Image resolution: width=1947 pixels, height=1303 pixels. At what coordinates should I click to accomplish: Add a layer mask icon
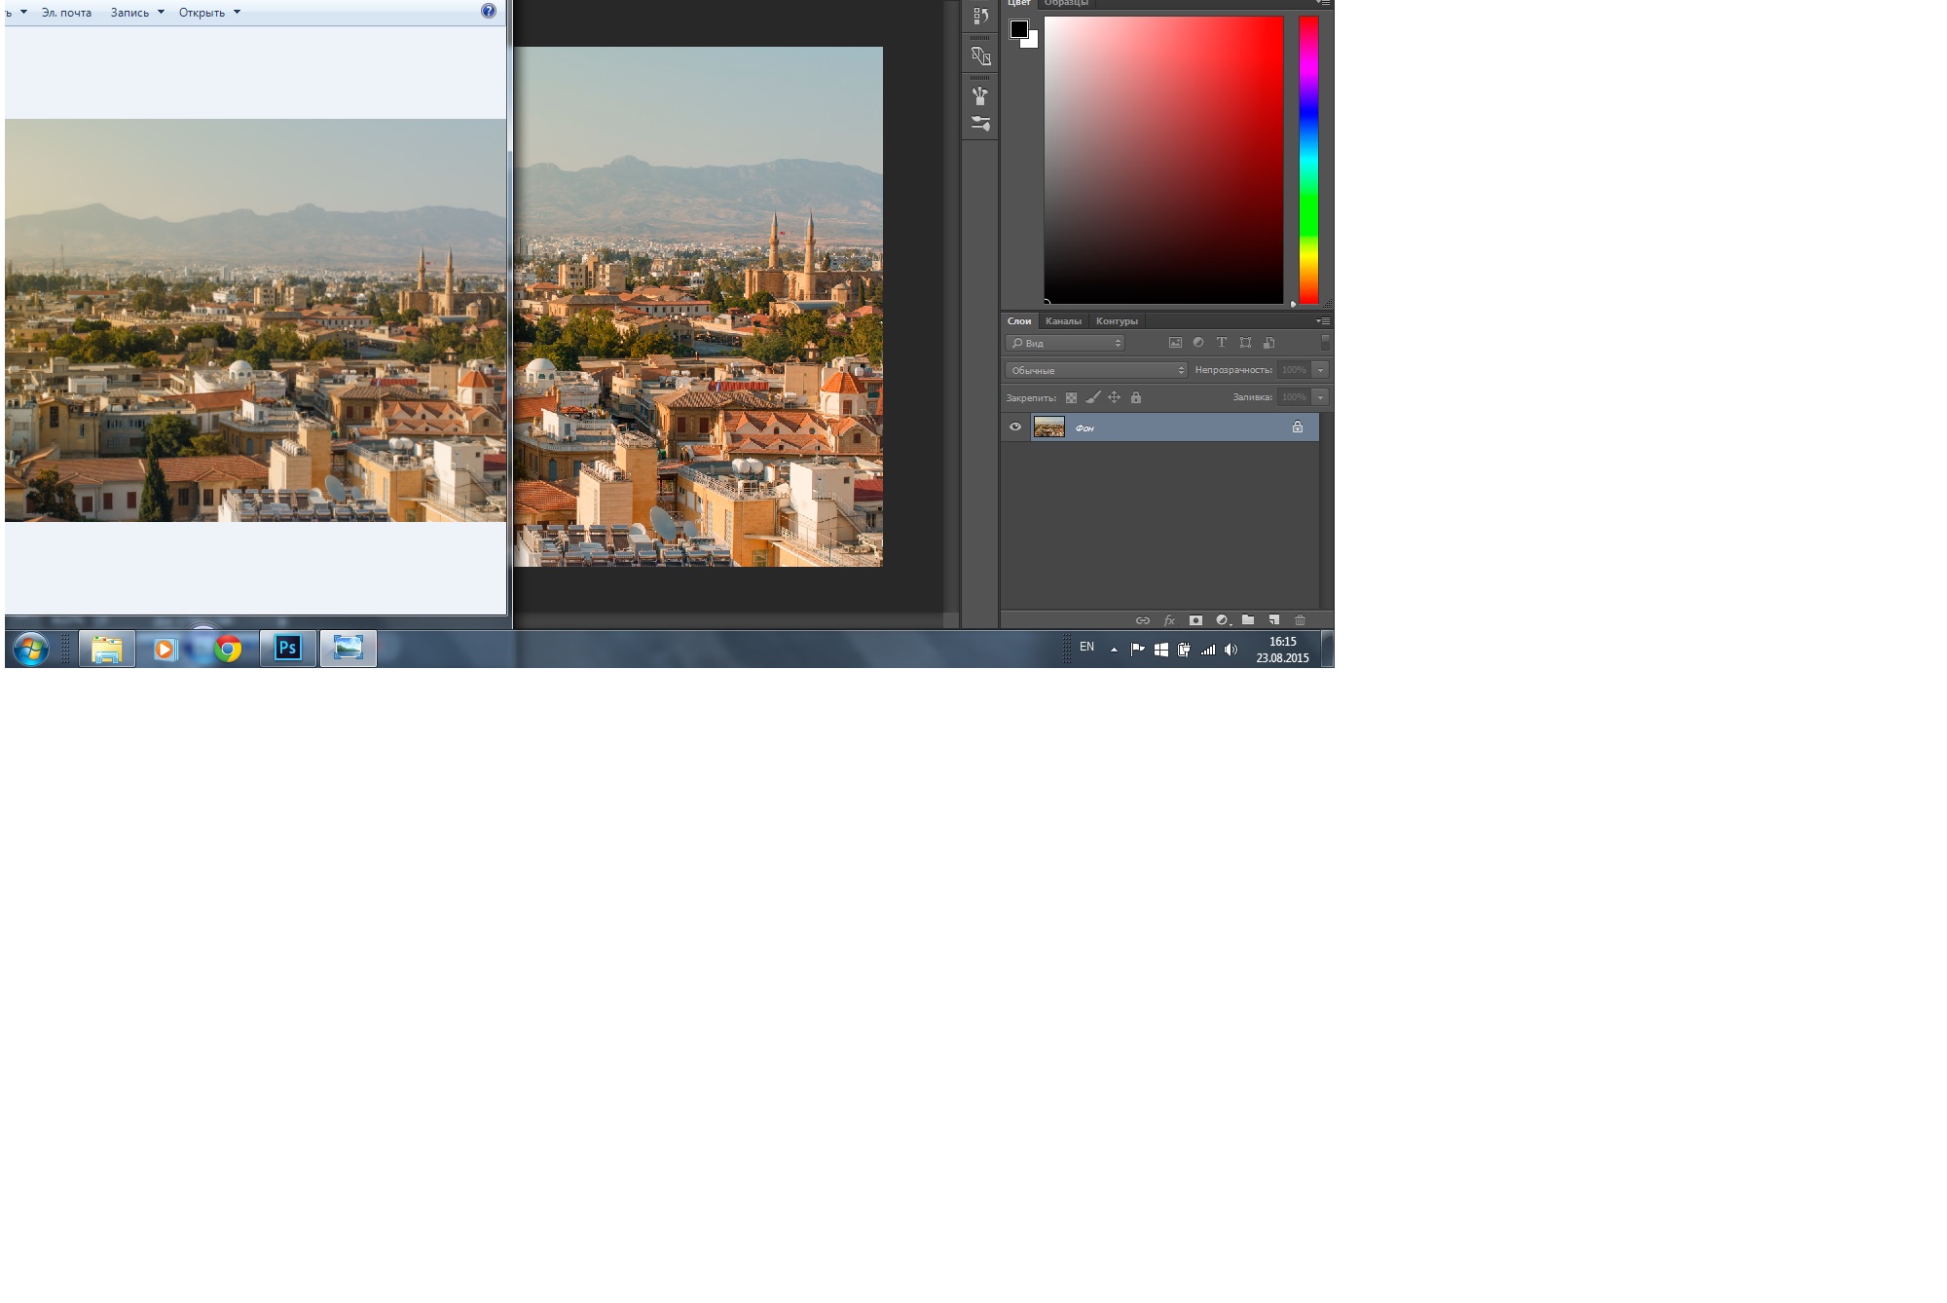pos(1195,620)
